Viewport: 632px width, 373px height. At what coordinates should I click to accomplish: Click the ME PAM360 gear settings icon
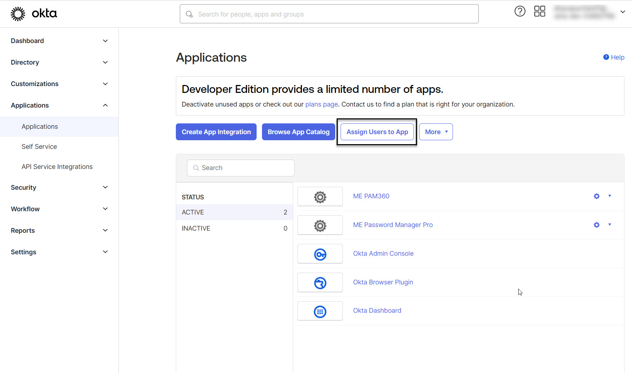(x=596, y=196)
